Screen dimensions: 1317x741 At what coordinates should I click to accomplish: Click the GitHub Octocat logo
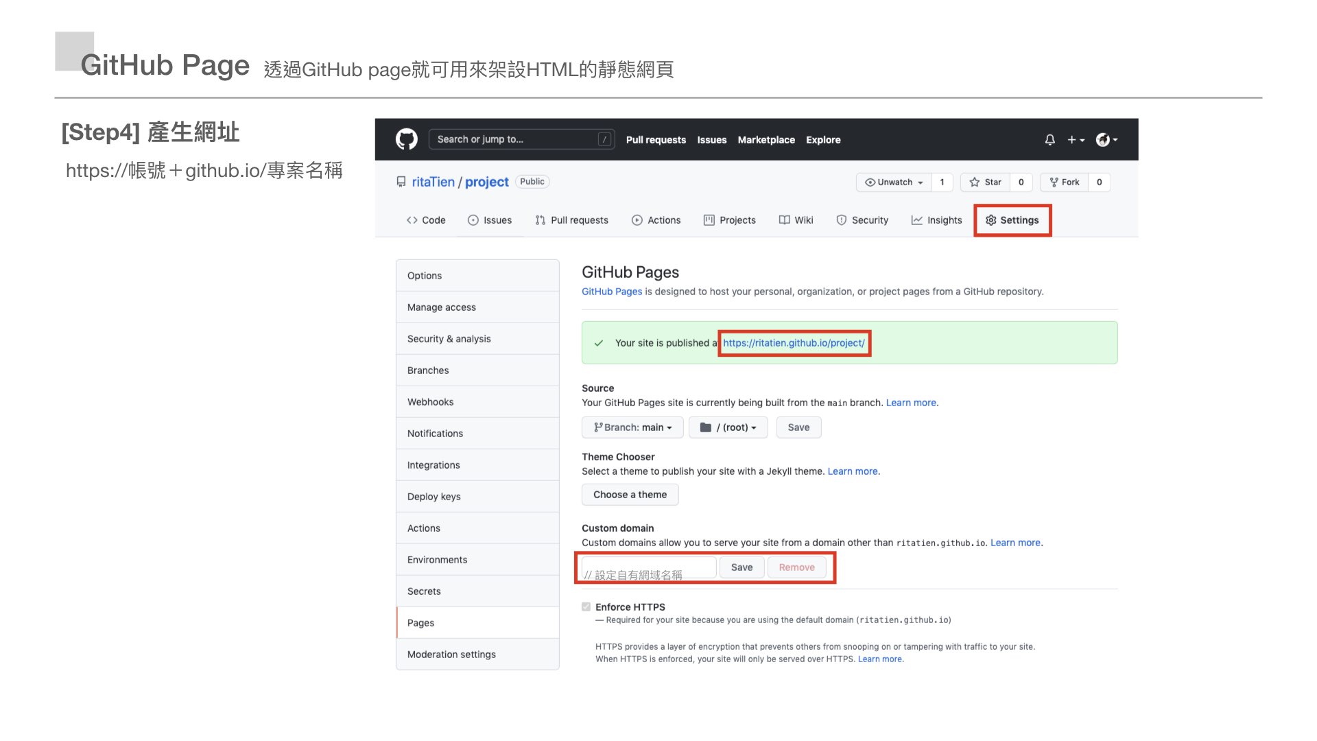point(406,139)
